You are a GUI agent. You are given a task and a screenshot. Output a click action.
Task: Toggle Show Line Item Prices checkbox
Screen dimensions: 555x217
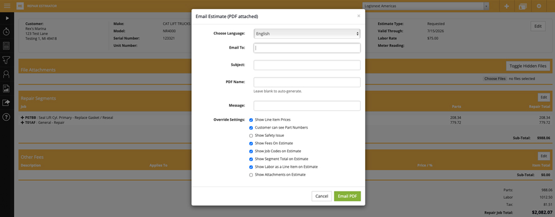251,120
